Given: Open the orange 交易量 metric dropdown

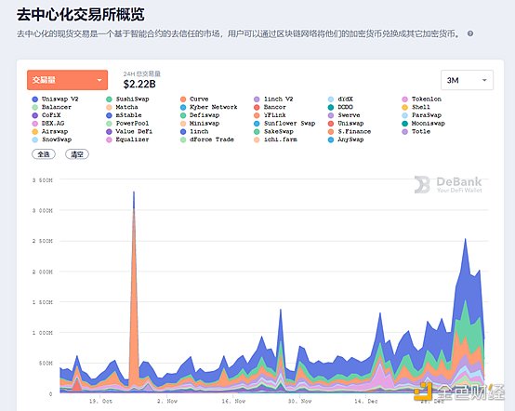Looking at the screenshot, I should tap(67, 80).
